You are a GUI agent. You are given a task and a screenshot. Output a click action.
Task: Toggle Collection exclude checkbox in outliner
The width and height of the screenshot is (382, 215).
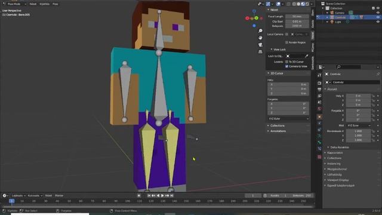click(x=373, y=8)
